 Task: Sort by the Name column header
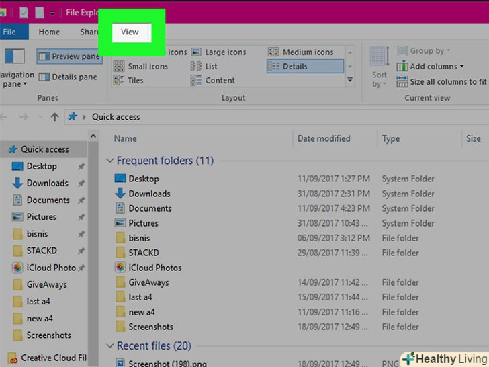(x=126, y=138)
